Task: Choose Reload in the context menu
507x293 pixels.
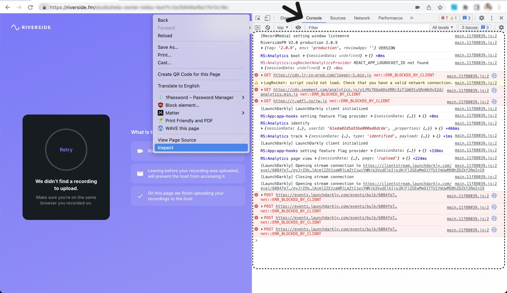Action: click(201, 35)
